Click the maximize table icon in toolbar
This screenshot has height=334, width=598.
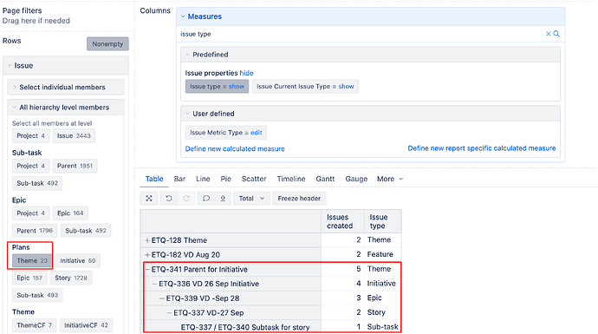pyautogui.click(x=149, y=199)
